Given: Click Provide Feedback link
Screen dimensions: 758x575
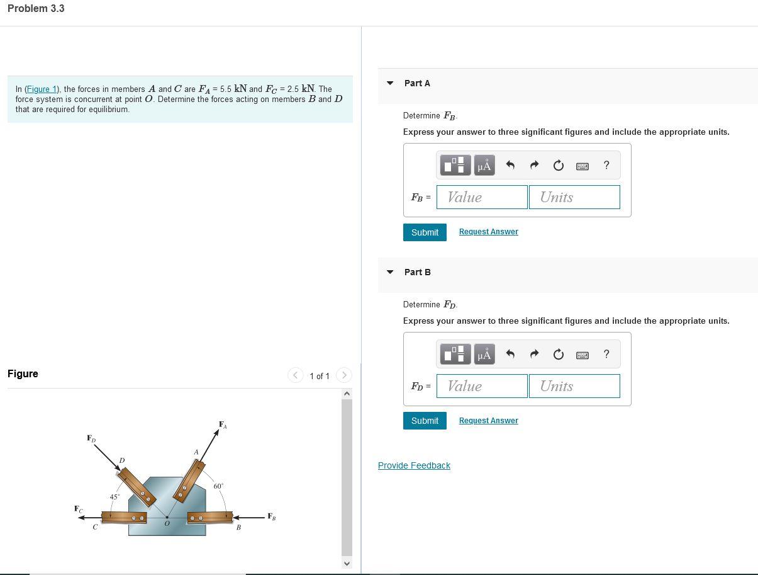Looking at the screenshot, I should [x=414, y=465].
